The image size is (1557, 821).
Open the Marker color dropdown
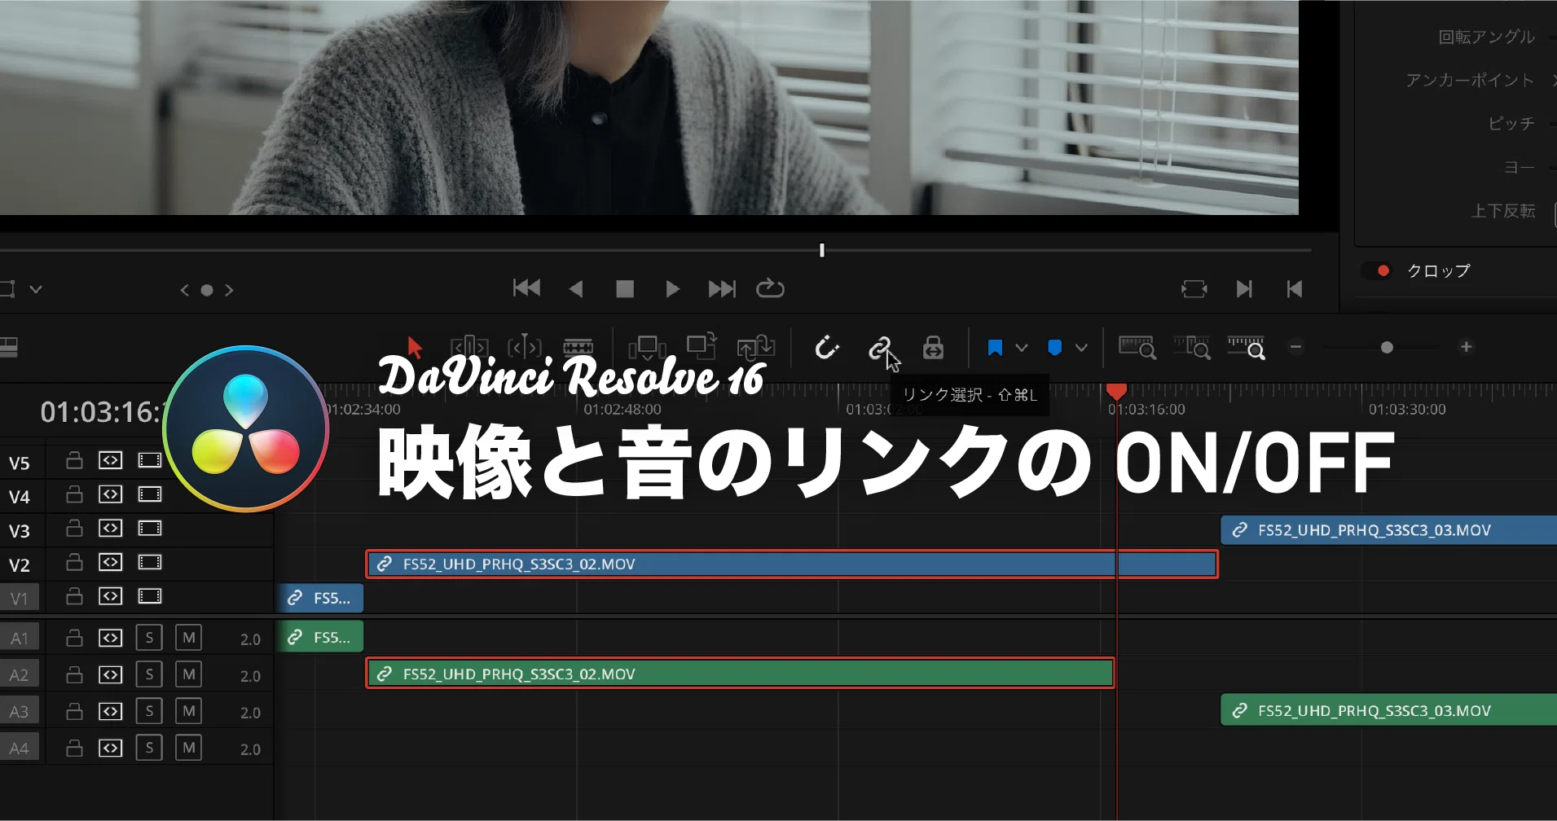[x=1081, y=348]
